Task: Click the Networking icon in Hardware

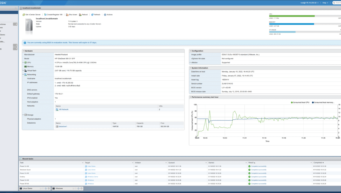Action: 25,75
